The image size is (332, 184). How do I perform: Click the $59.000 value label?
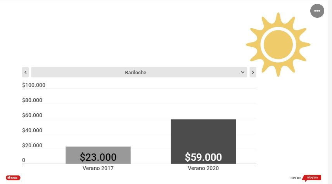(203, 157)
